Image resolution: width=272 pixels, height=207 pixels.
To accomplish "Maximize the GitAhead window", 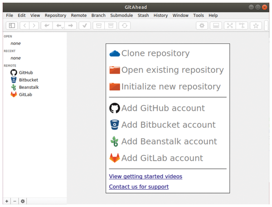I will pos(258,7).
